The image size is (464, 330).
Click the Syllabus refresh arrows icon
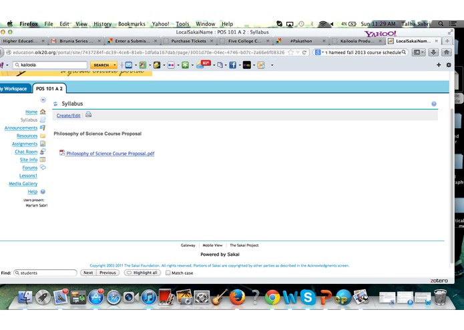pyautogui.click(x=55, y=104)
